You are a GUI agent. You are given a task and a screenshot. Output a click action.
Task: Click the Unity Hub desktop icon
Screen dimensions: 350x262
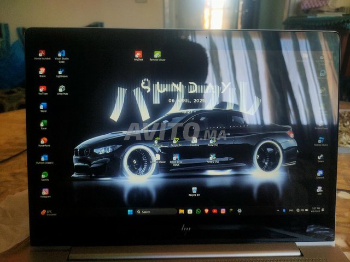pos(62,88)
